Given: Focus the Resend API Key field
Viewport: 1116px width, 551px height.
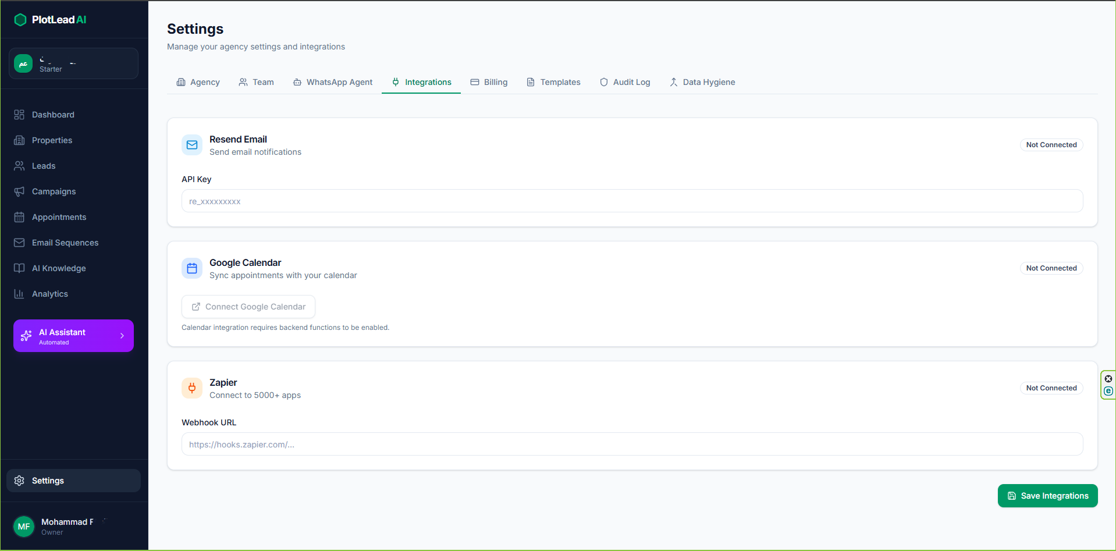Looking at the screenshot, I should (632, 201).
